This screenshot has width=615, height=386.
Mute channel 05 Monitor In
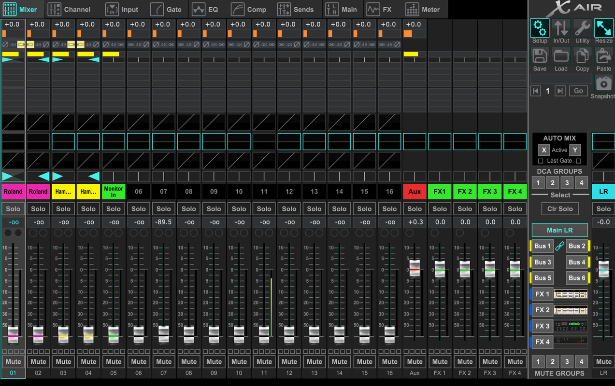(x=114, y=361)
